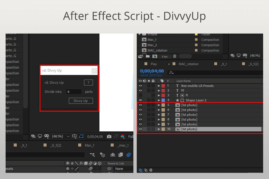This screenshot has width=269, height=179.
Task: Expand properties of the Shape Layer 2 layer
Action: pos(159,100)
